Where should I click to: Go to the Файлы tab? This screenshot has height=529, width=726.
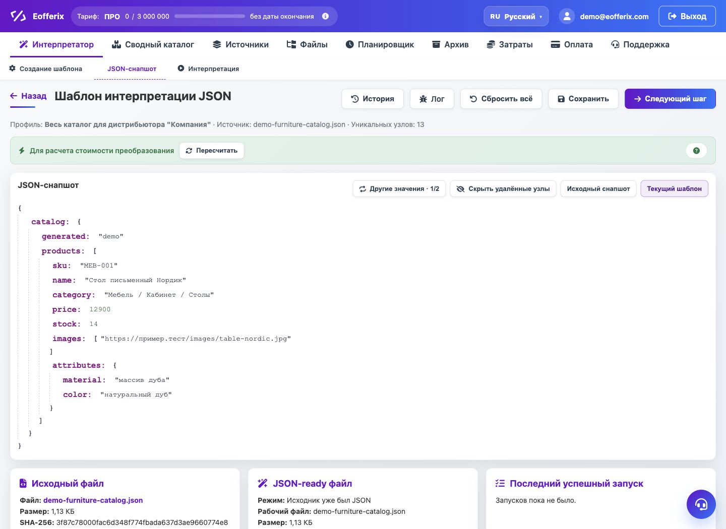pyautogui.click(x=307, y=44)
